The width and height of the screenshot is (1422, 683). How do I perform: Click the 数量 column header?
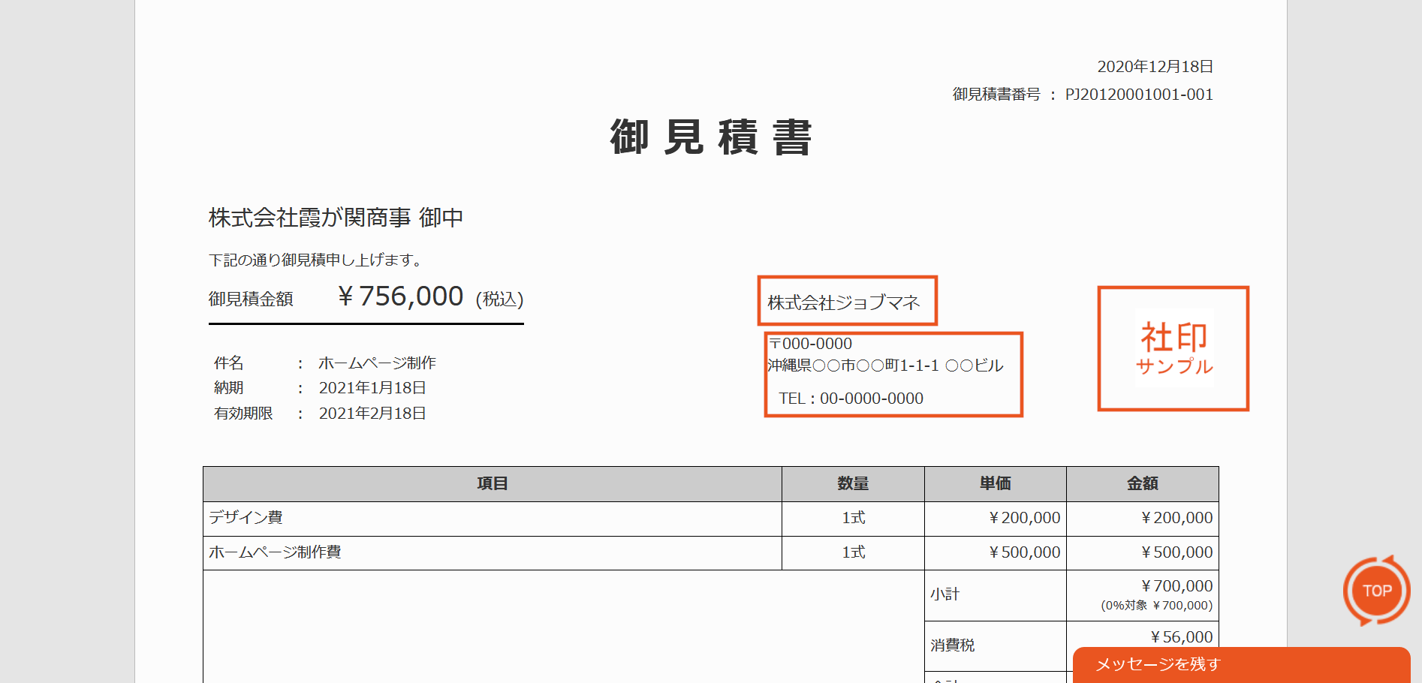tap(853, 484)
